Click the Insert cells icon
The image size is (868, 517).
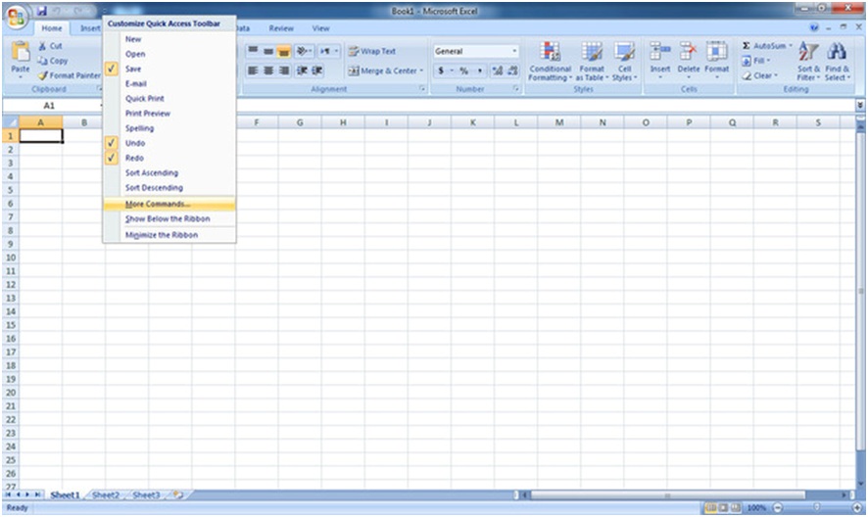[x=660, y=53]
